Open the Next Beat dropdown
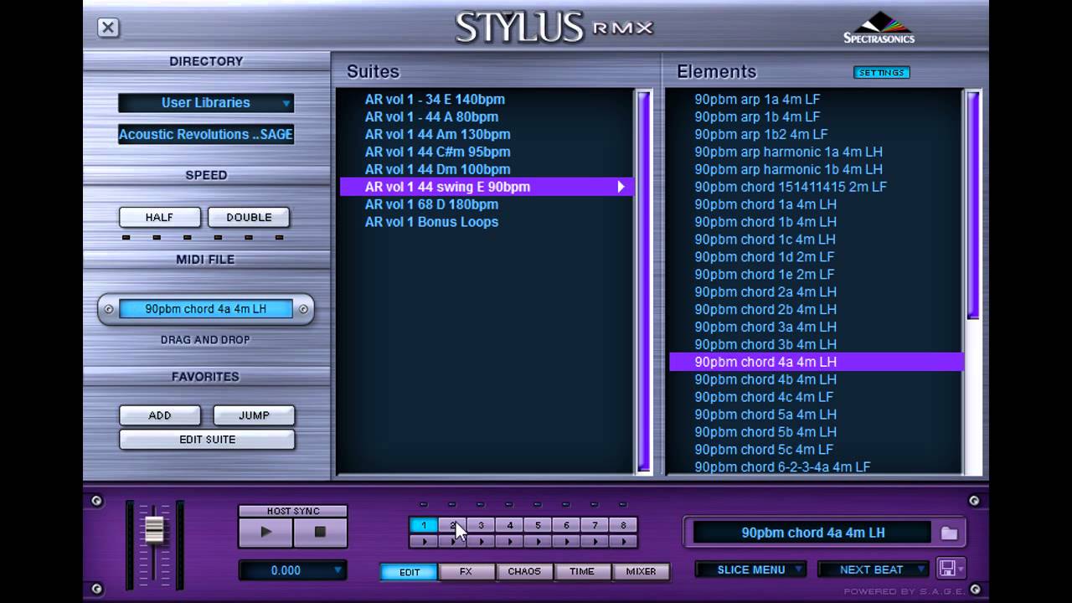 pyautogui.click(x=873, y=569)
